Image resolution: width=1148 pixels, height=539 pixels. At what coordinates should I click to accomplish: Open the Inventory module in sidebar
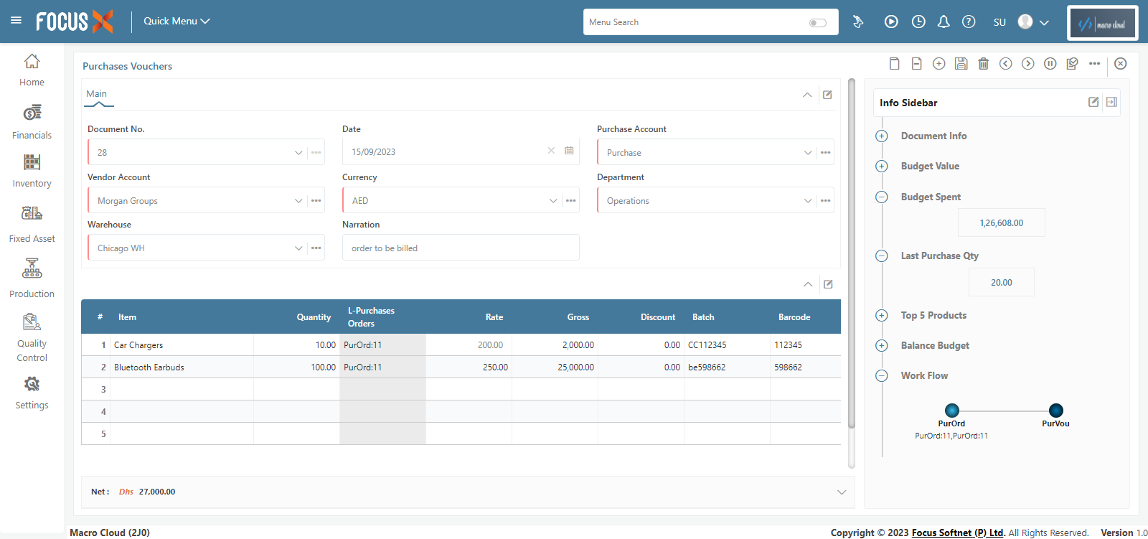32,171
